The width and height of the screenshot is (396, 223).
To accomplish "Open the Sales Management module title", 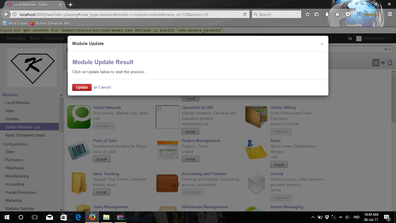I will tap(111, 207).
